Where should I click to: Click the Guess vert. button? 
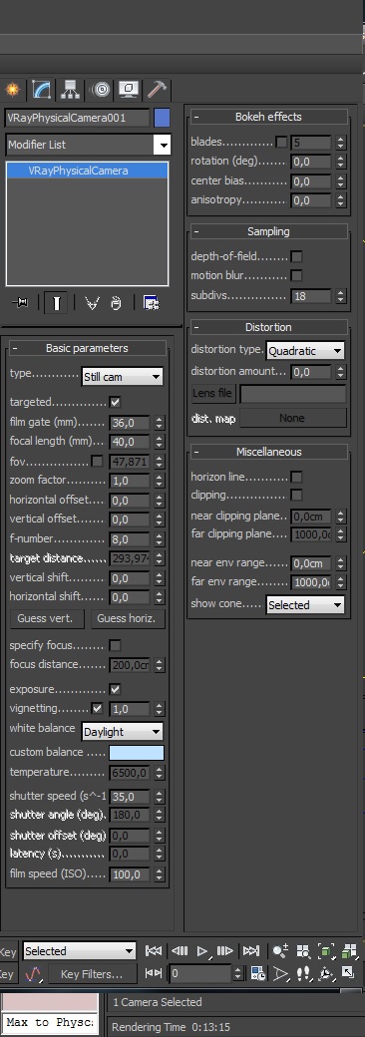[48, 618]
